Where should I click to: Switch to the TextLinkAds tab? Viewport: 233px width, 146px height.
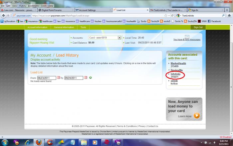tap(168, 10)
